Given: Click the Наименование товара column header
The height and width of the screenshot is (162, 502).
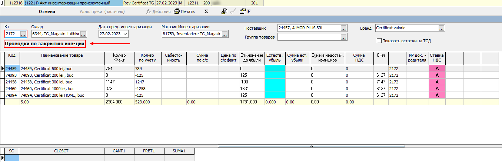Looking at the screenshot, I should tap(62, 59).
